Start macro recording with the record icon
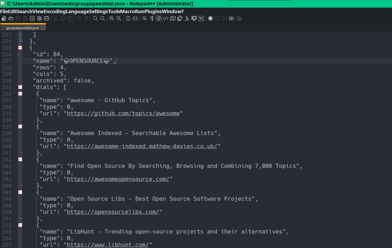Image resolution: width=392 pixels, height=248 pixels. [x=210, y=18]
